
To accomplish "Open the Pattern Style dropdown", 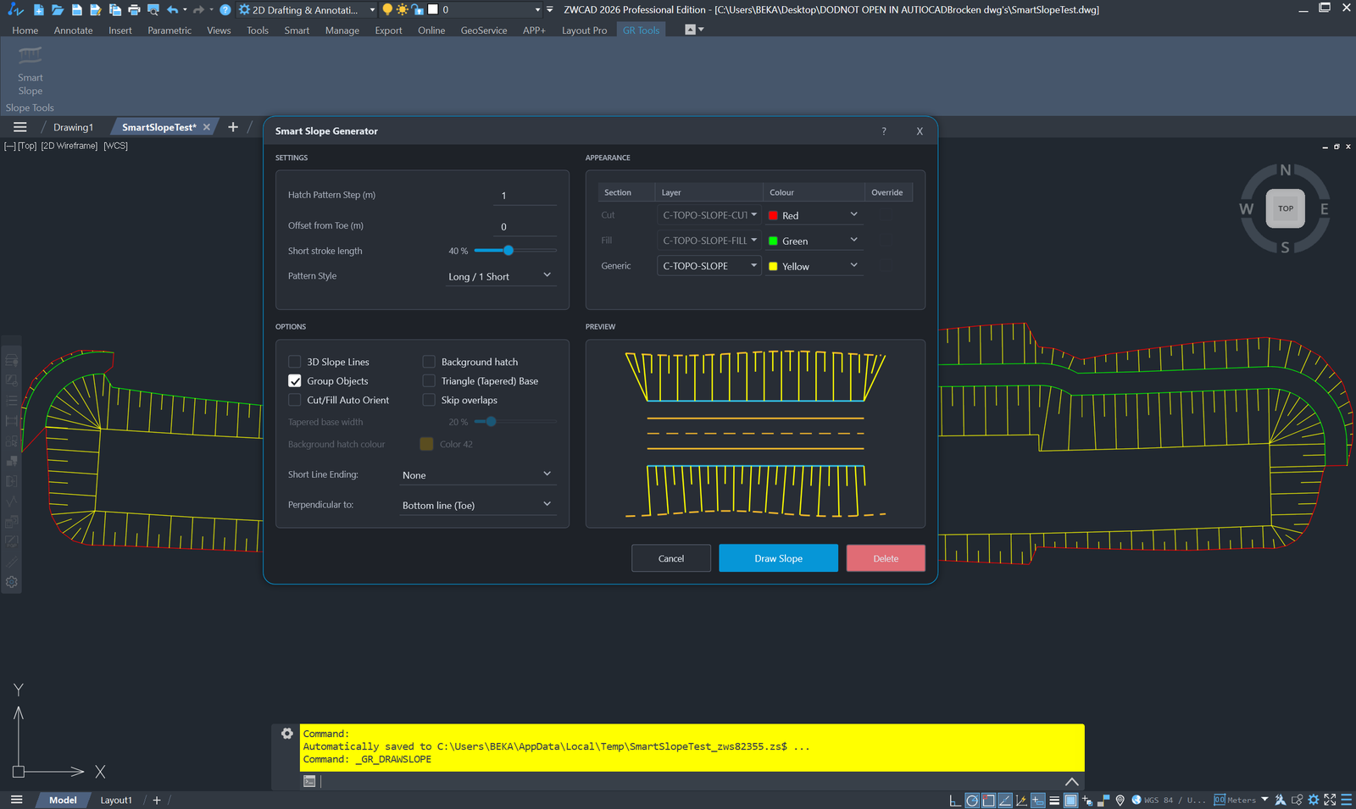I will pyautogui.click(x=501, y=276).
